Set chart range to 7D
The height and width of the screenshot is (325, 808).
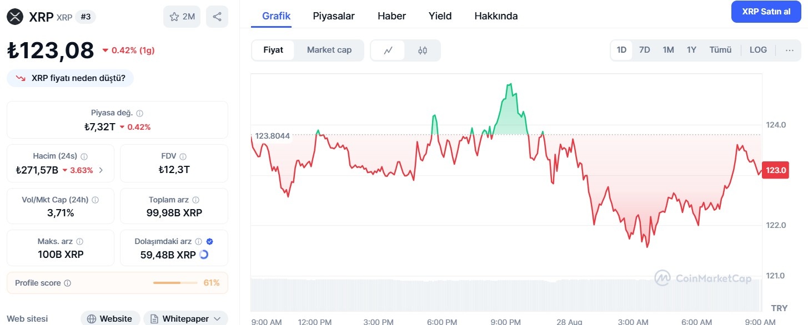click(x=645, y=50)
